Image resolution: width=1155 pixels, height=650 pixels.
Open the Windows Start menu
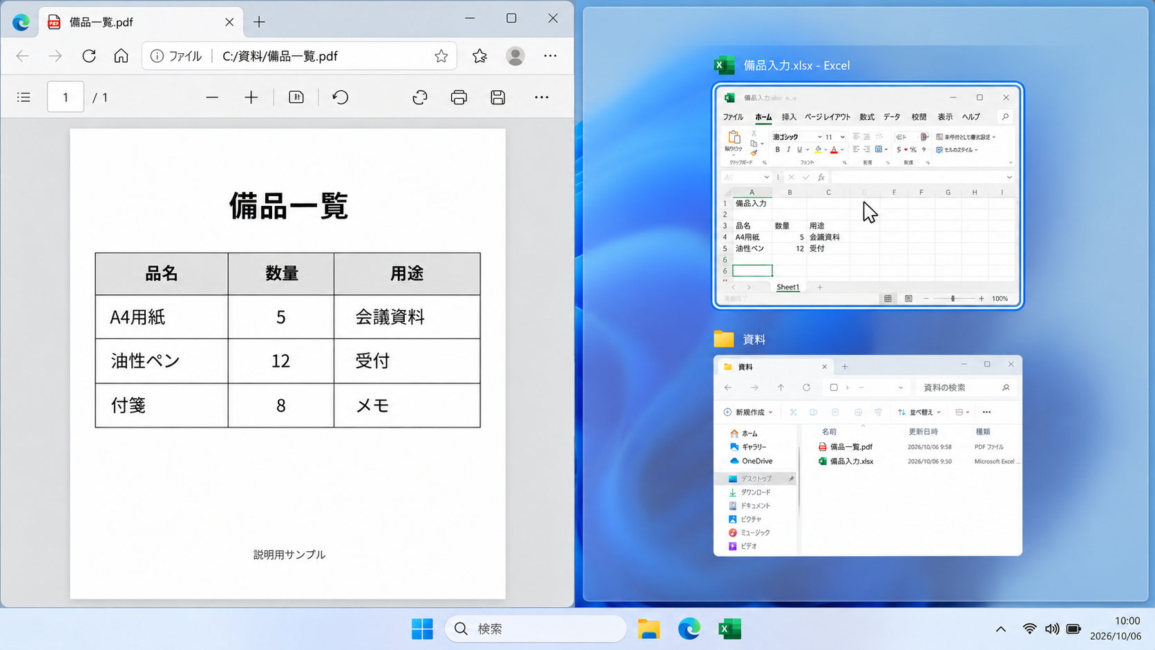point(422,629)
